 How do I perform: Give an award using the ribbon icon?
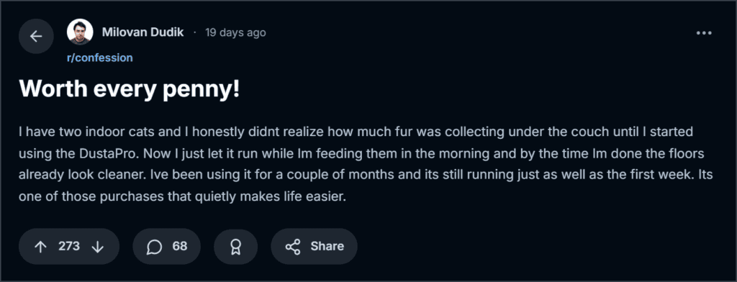point(235,247)
